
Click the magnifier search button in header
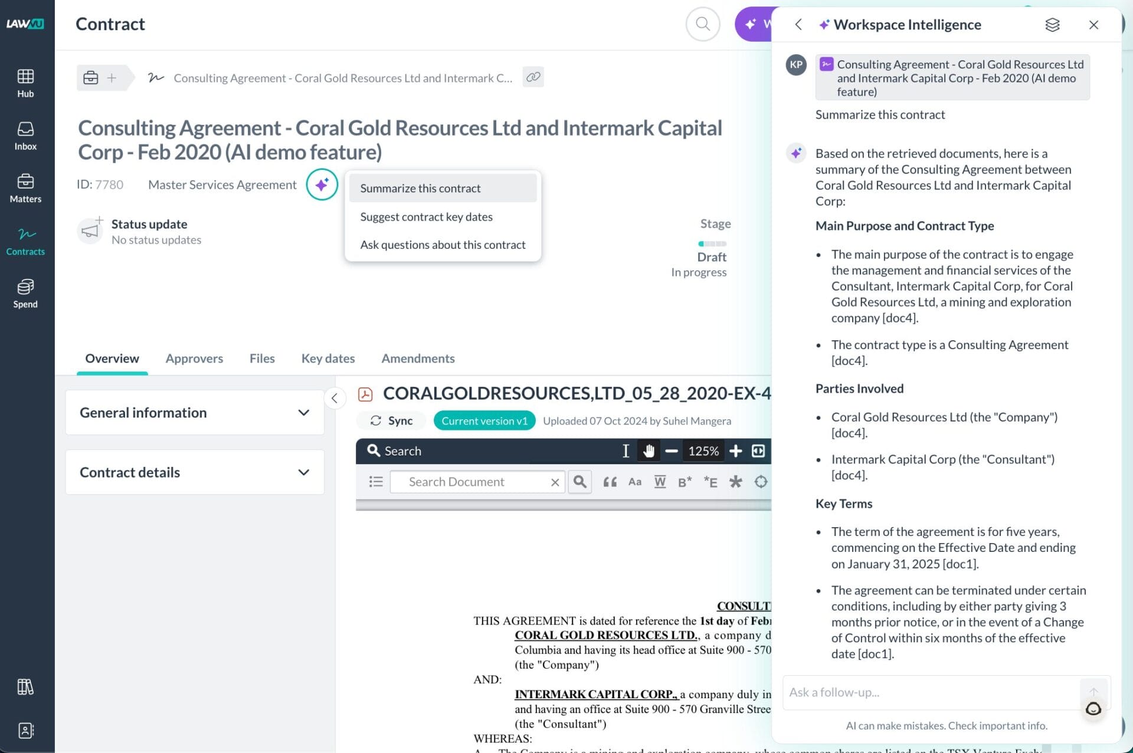(702, 24)
